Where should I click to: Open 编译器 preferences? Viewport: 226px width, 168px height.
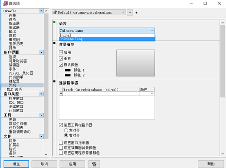(x=14, y=24)
